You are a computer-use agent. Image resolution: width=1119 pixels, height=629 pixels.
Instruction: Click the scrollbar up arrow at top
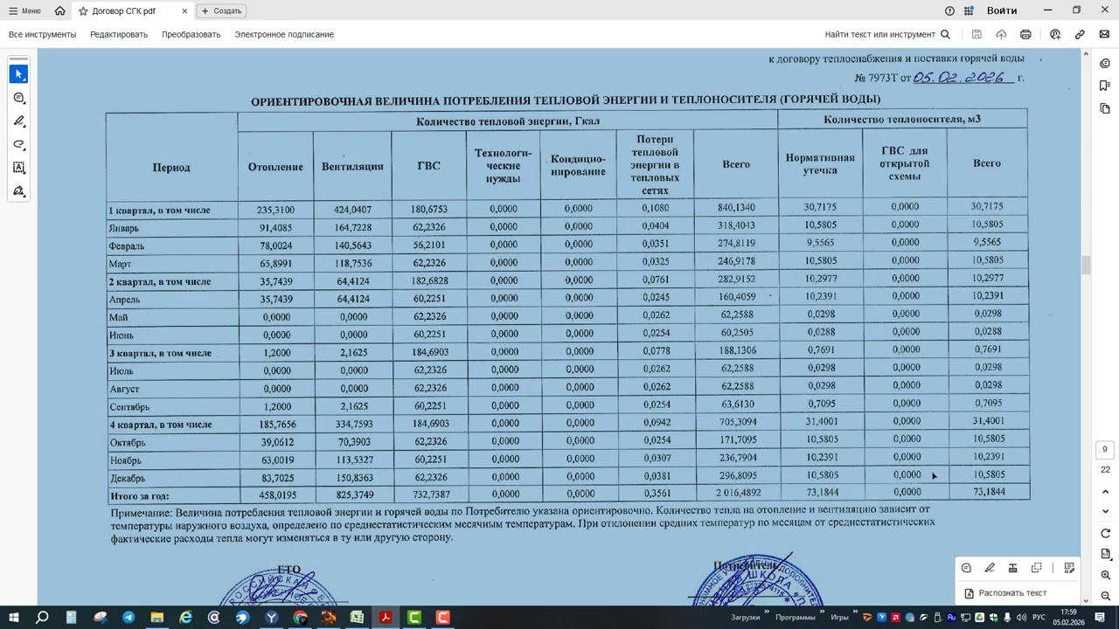click(x=1087, y=54)
